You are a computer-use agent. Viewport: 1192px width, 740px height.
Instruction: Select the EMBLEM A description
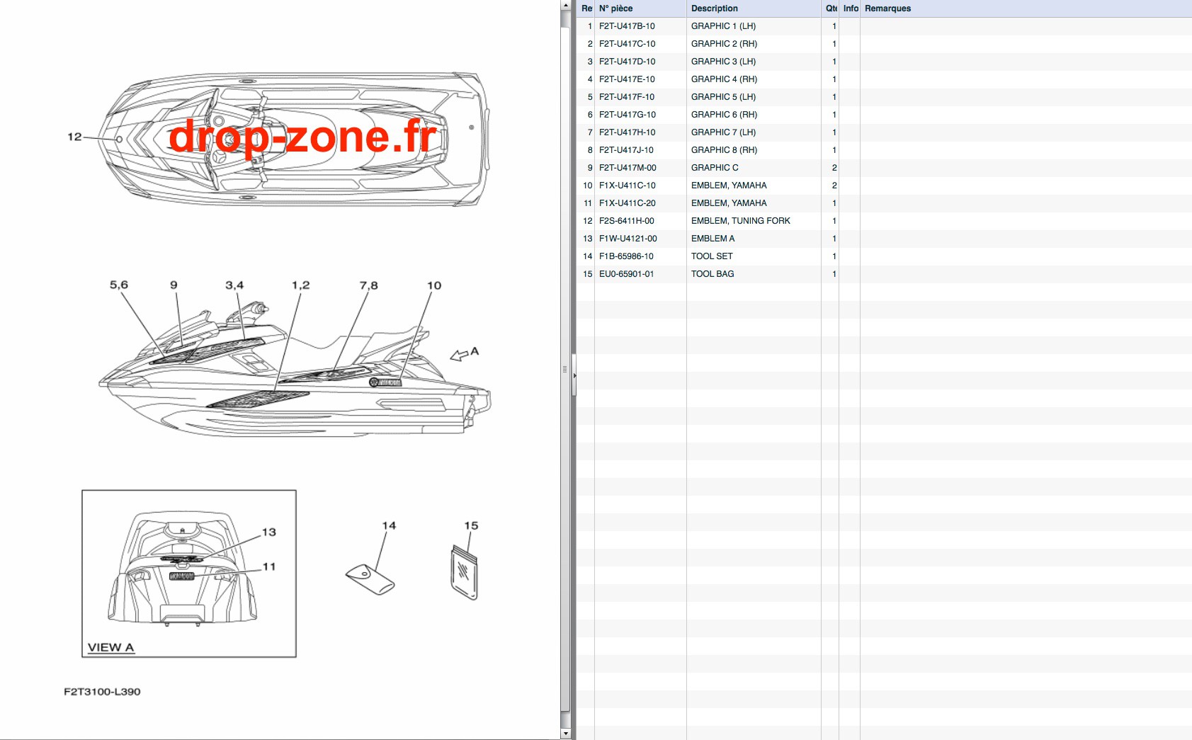click(713, 239)
